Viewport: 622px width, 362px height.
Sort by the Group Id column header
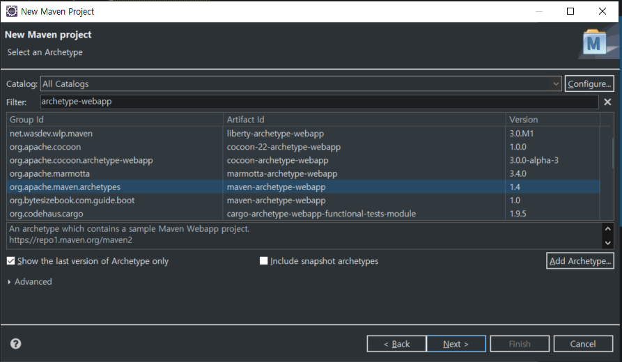coord(115,119)
